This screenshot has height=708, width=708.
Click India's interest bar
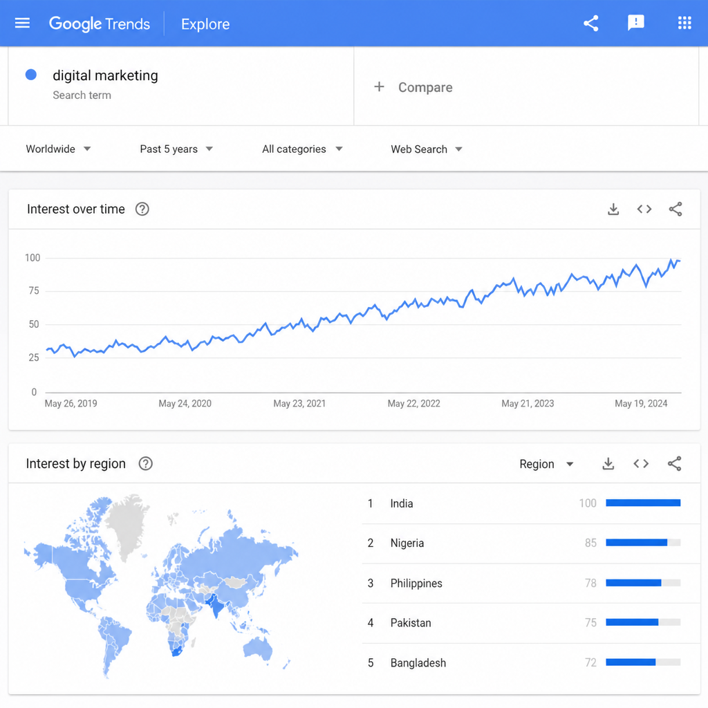coord(643,503)
